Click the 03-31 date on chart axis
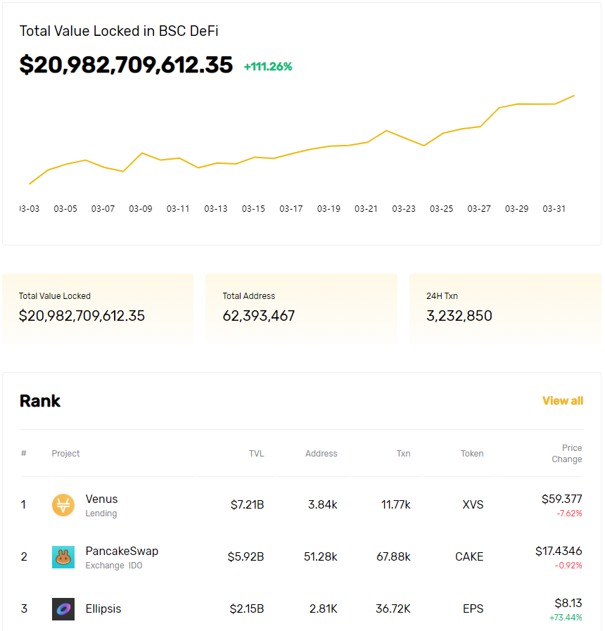The width and height of the screenshot is (605, 631). coord(554,209)
